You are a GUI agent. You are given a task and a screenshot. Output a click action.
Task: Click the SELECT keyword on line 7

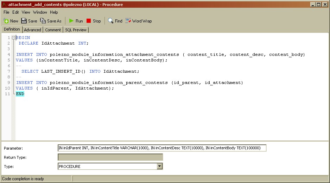pos(30,71)
